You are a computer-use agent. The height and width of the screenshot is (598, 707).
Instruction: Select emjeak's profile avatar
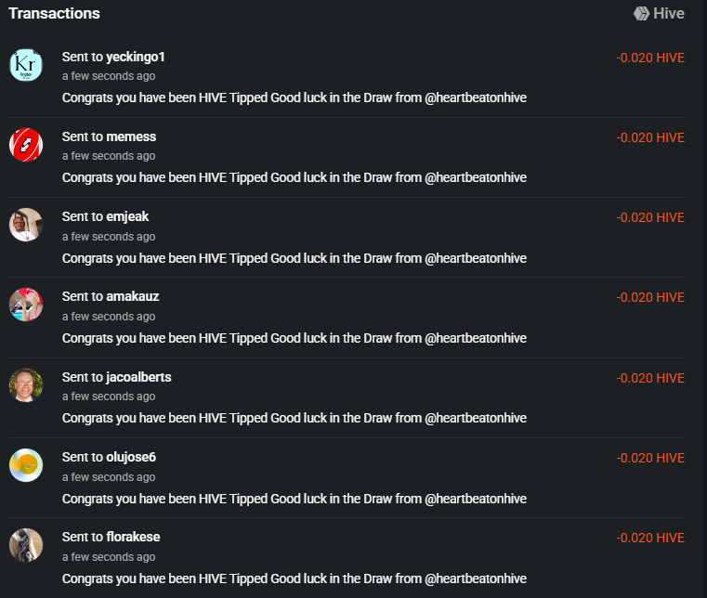pyautogui.click(x=26, y=225)
